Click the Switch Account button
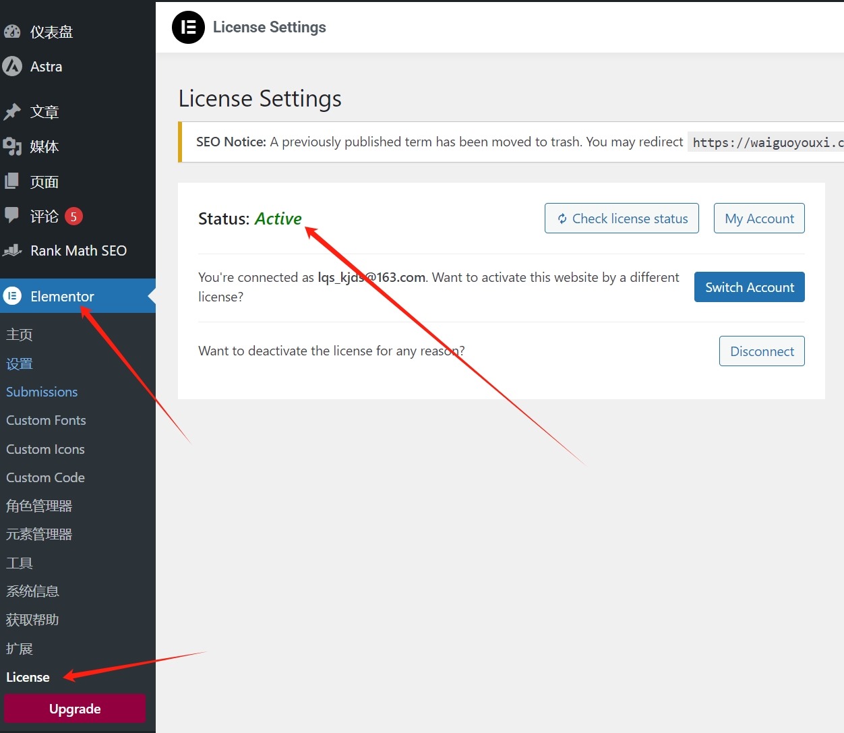 tap(750, 287)
